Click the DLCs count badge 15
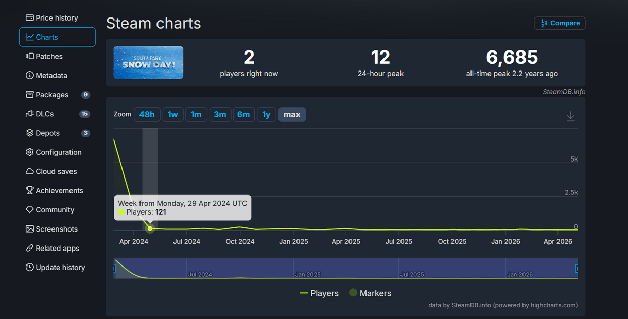628x319 pixels. coord(84,114)
